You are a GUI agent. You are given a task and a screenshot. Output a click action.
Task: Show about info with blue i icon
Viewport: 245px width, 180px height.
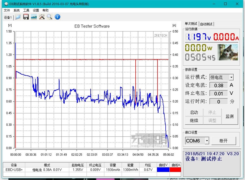pyautogui.click(x=58, y=17)
